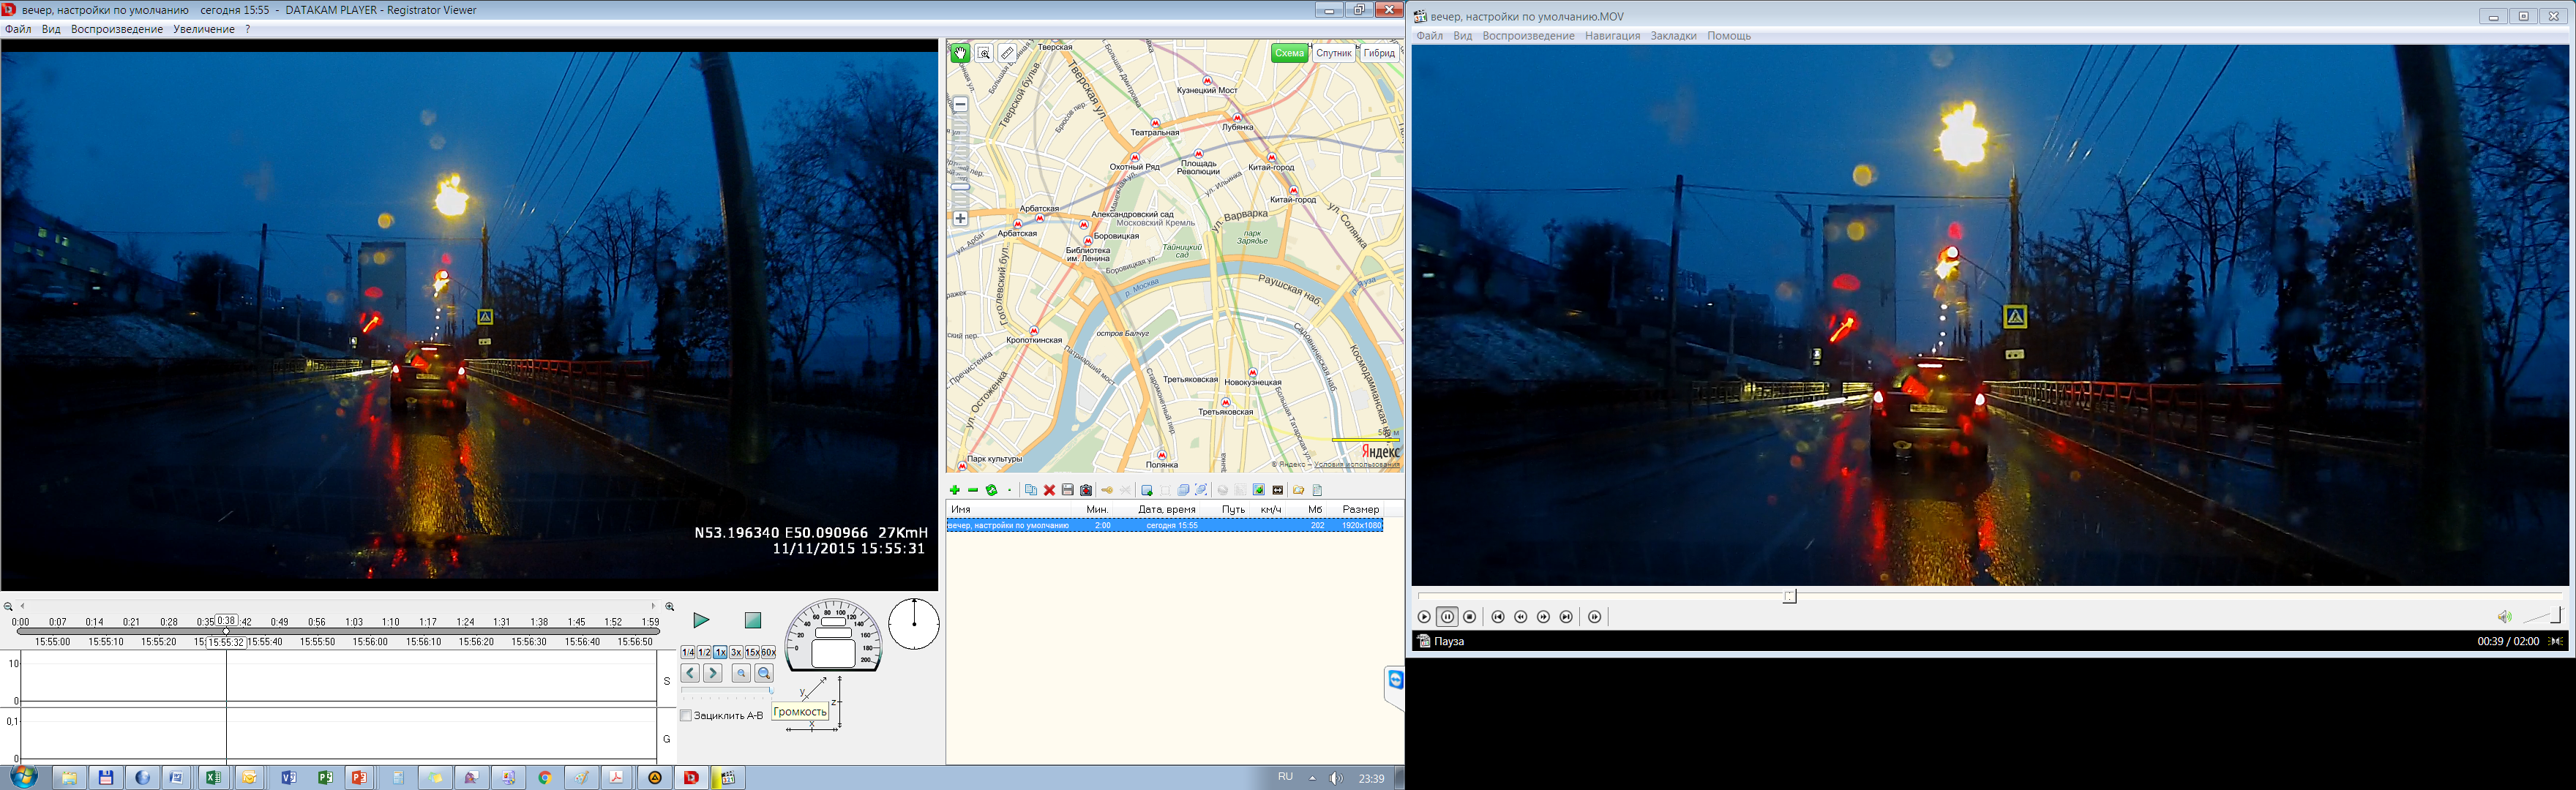Click the green plus add-file icon

955,490
